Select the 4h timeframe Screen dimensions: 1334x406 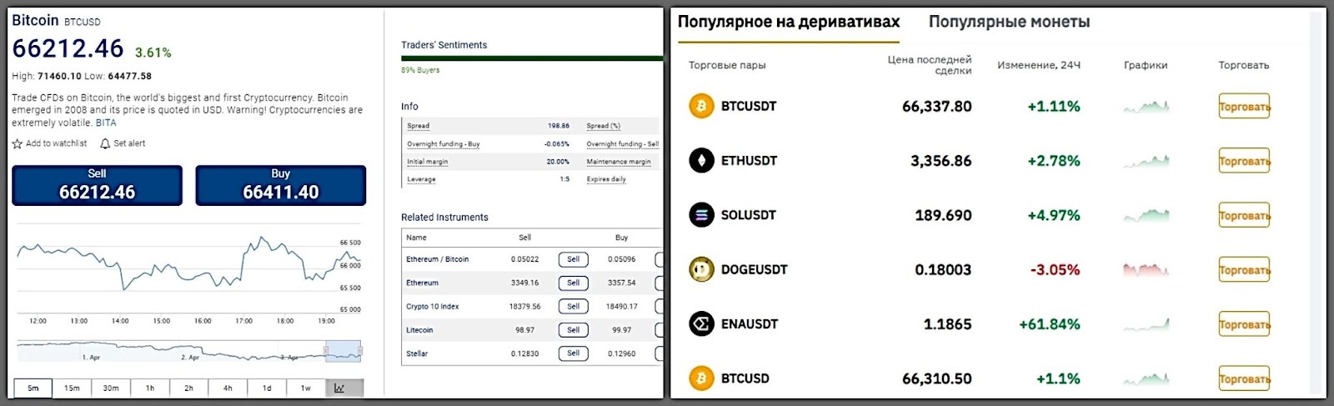coord(228,388)
